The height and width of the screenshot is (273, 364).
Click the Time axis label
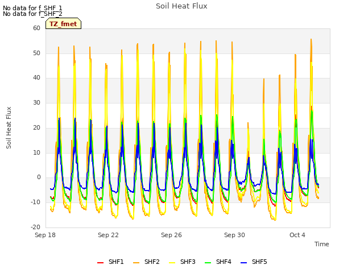click(x=322, y=244)
